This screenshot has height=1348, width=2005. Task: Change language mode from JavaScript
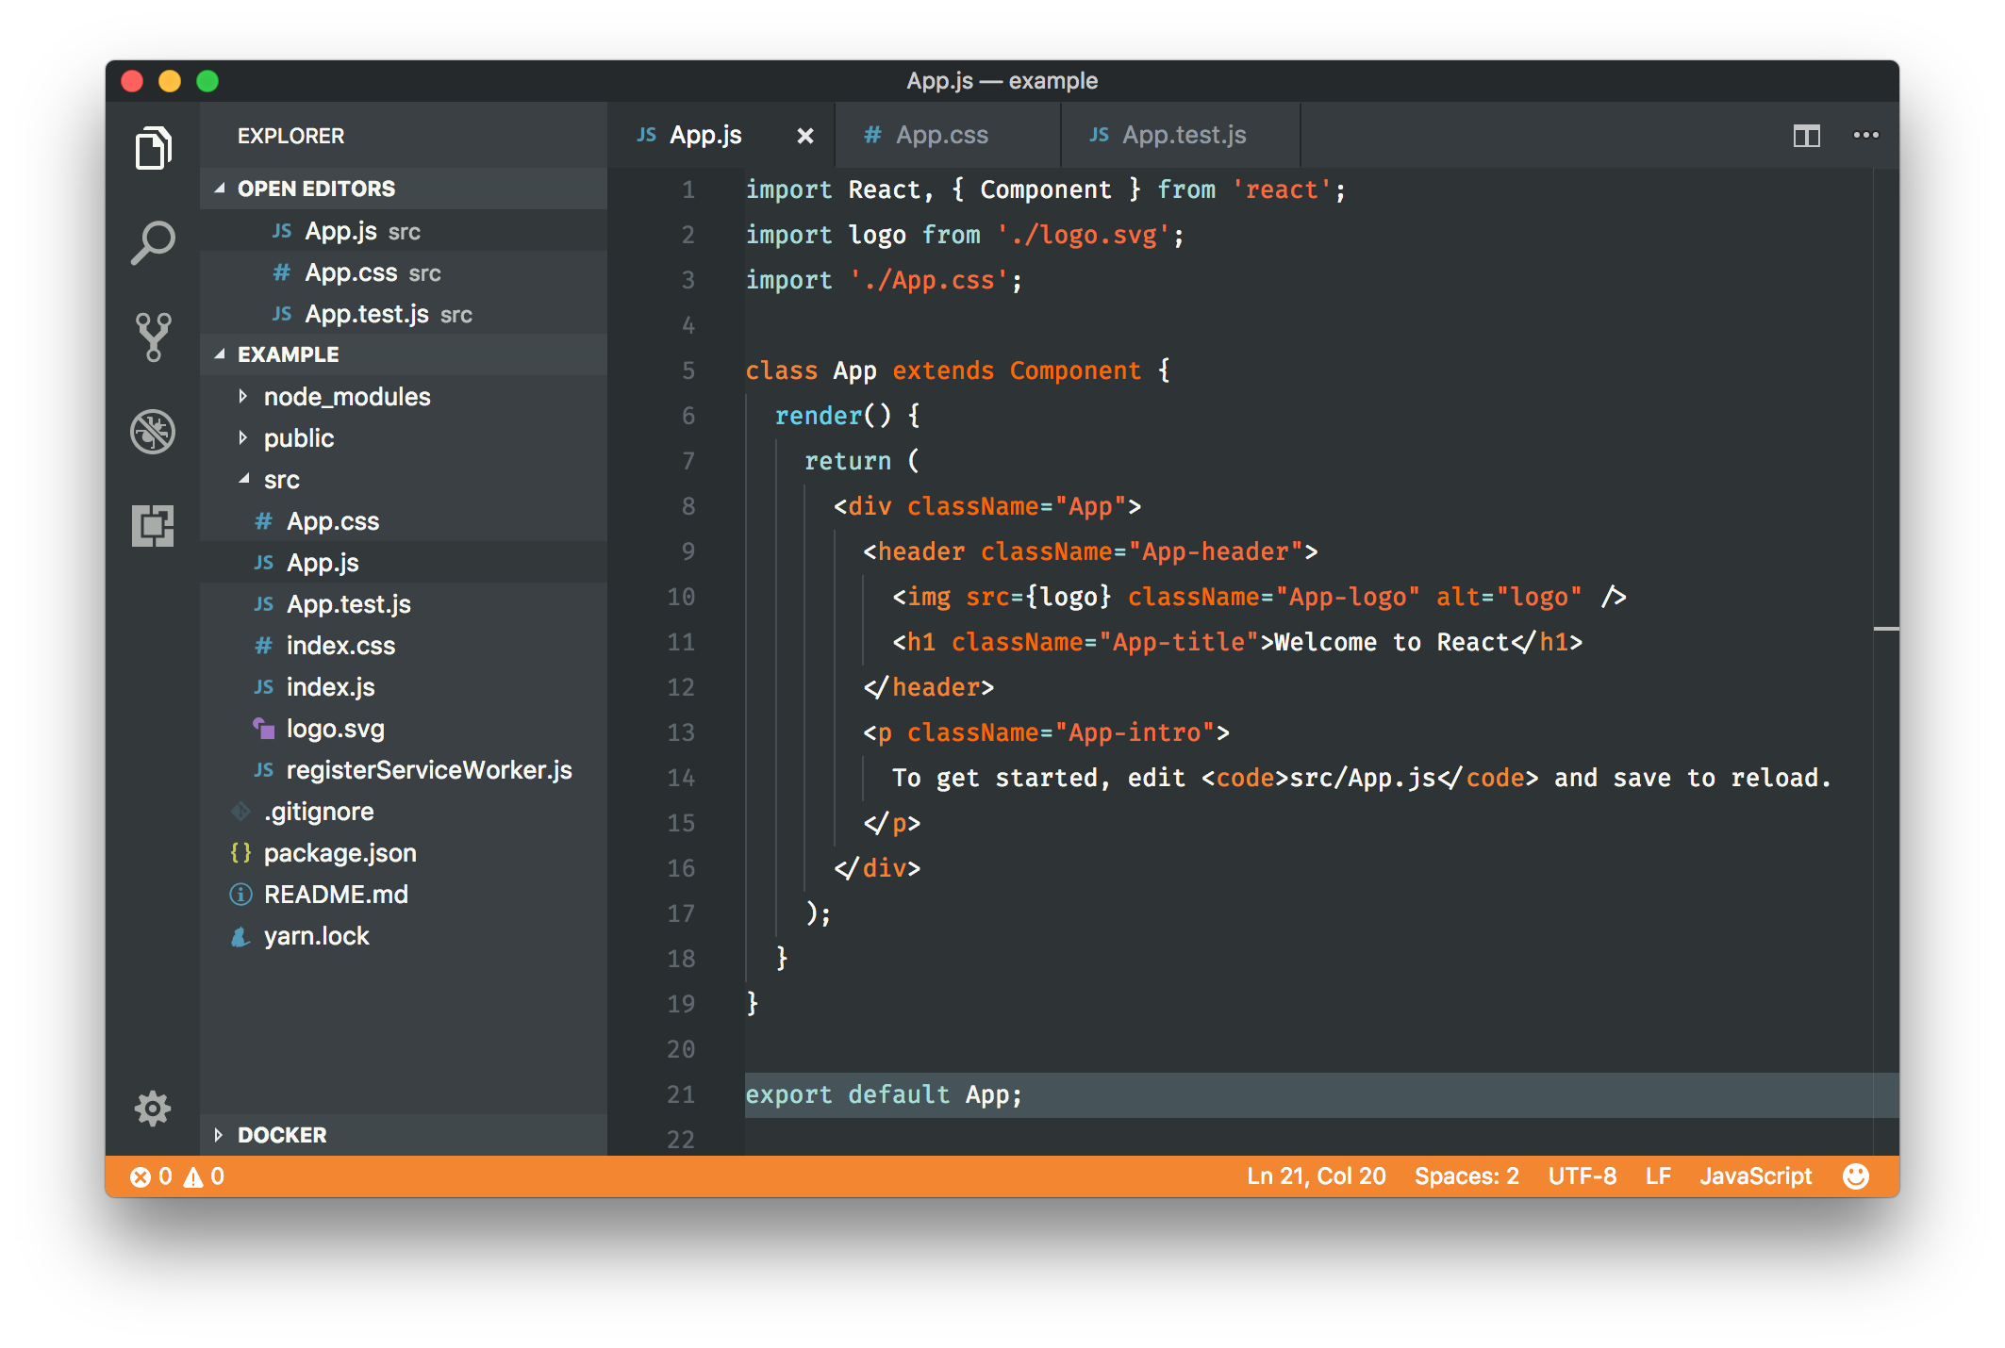click(1755, 1176)
